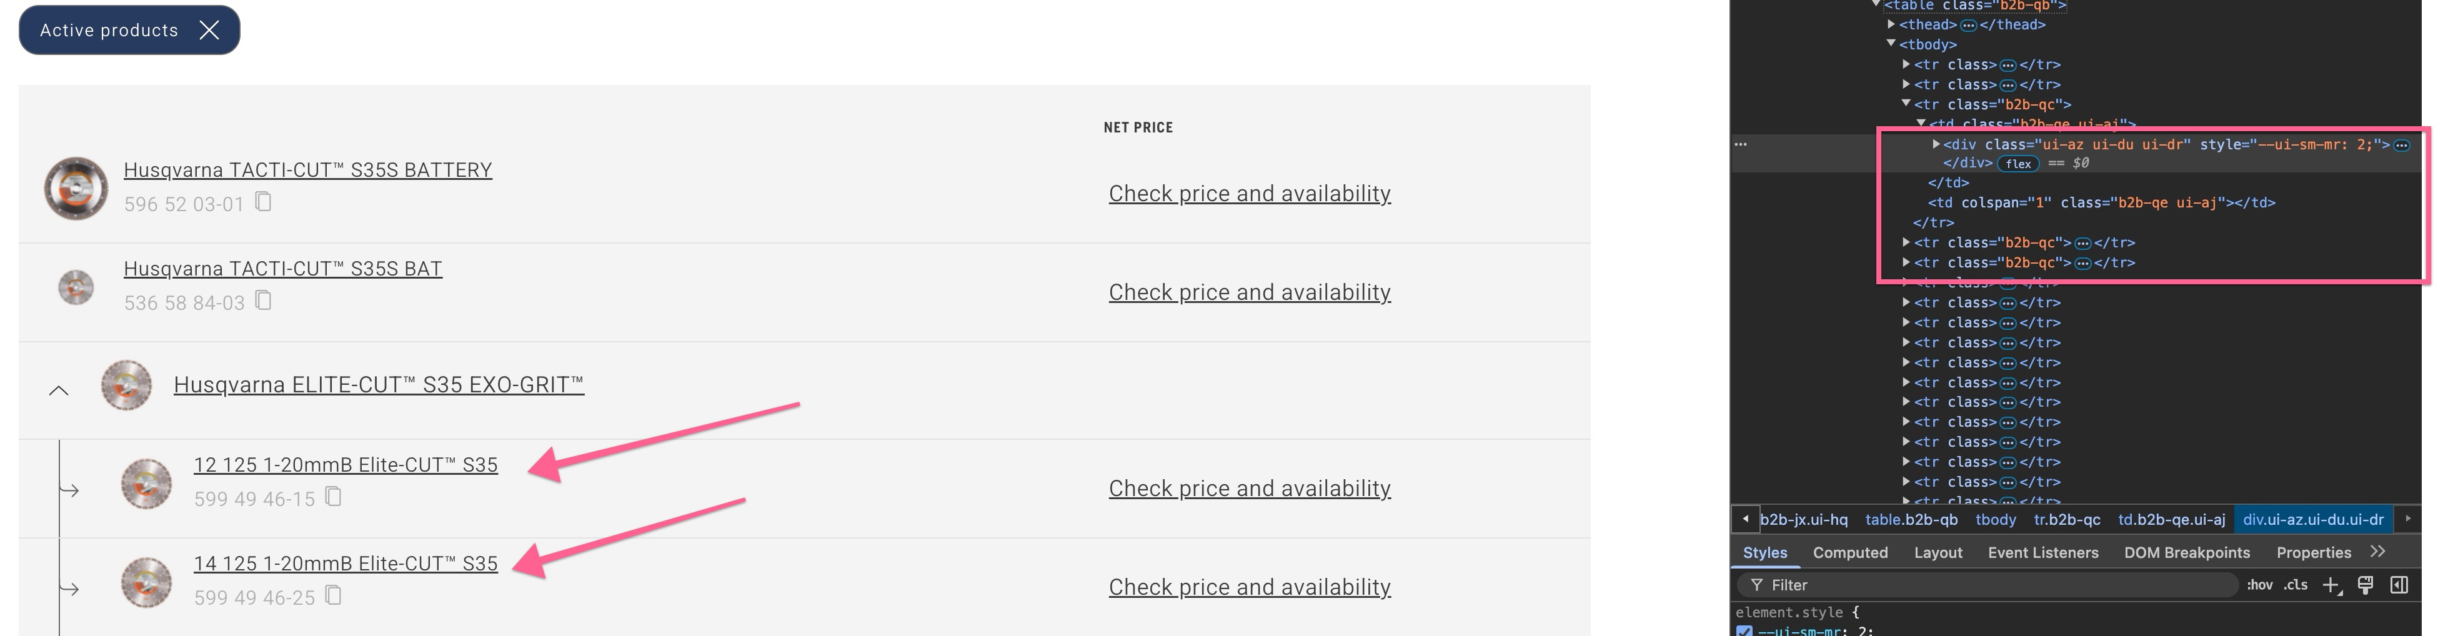Switch to the Computed tab
This screenshot has height=636, width=2438.
[x=1849, y=553]
